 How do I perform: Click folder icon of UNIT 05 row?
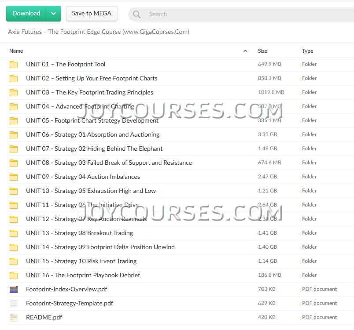pyautogui.click(x=14, y=120)
